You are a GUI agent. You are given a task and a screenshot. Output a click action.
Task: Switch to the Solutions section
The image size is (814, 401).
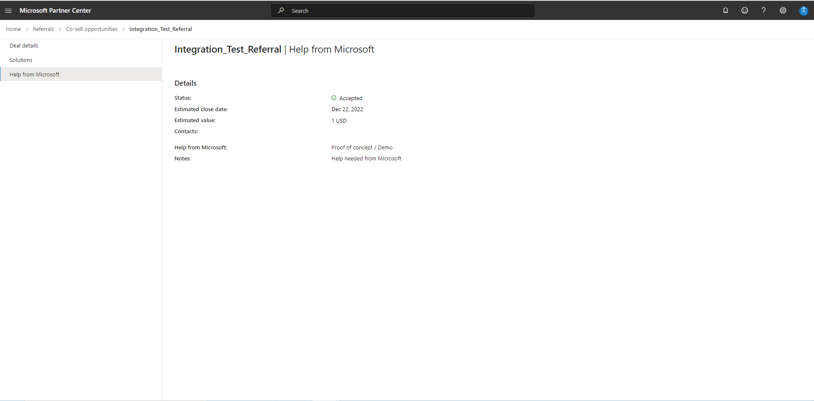[x=81, y=60]
